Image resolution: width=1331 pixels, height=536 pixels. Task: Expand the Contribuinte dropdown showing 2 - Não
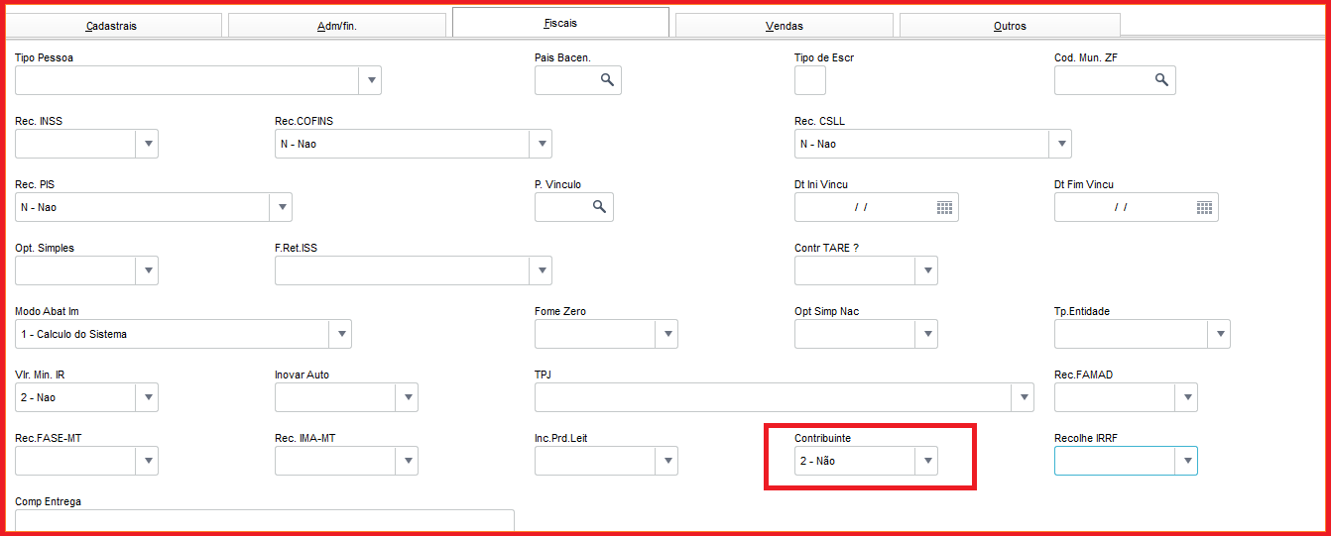[926, 461]
